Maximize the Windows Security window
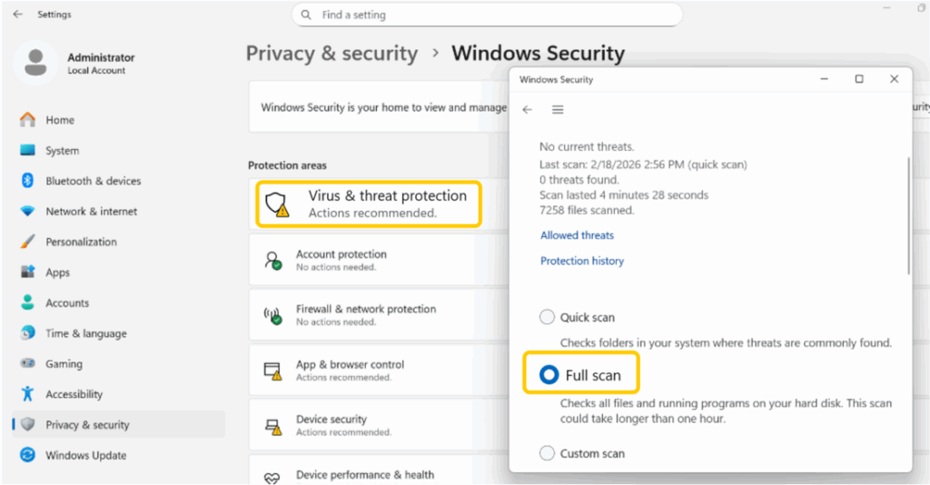 point(859,79)
